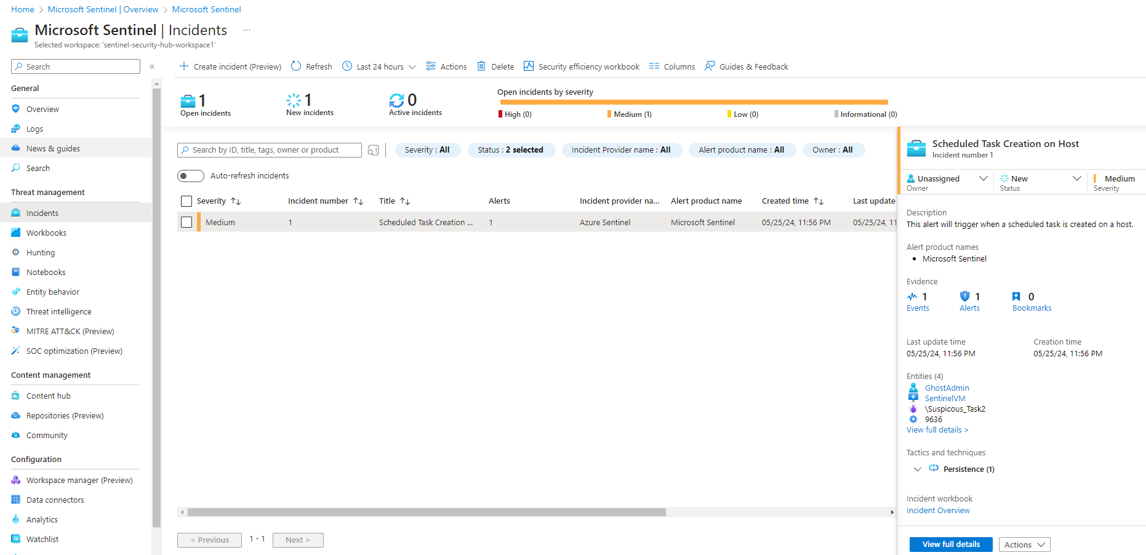Open the Repositories (Preview) menu item
Screen dimensions: 1146x555
click(65, 415)
